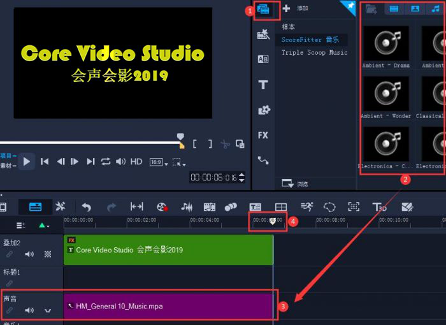This screenshot has width=446, height=325.
Task: Set mark-in point bracket
Action: (195, 144)
